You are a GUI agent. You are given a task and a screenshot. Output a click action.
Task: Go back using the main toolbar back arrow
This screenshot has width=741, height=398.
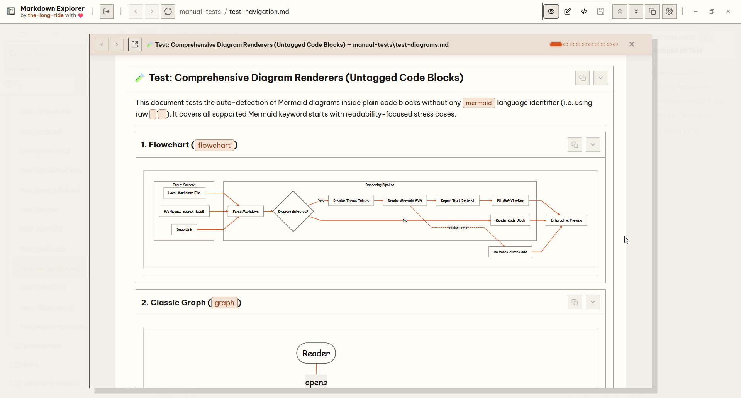click(136, 12)
